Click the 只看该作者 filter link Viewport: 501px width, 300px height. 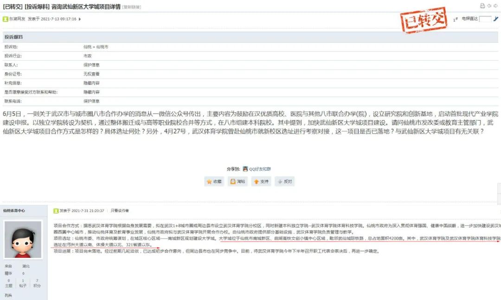pyautogui.click(x=120, y=211)
